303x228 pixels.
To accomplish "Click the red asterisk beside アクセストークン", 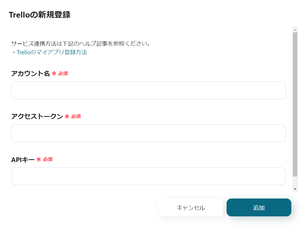I will point(67,117).
